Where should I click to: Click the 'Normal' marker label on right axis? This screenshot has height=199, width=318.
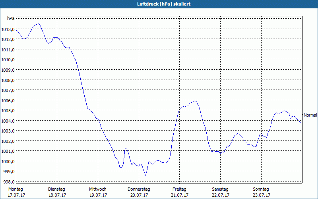(310, 115)
